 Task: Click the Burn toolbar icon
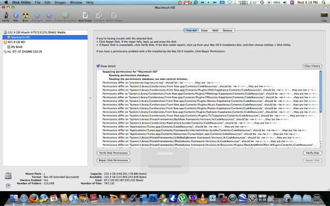coord(25,17)
